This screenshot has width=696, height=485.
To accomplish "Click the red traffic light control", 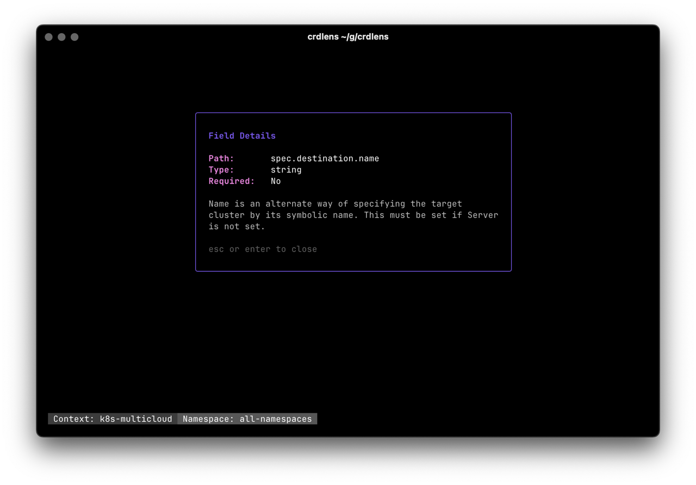I will pos(49,37).
